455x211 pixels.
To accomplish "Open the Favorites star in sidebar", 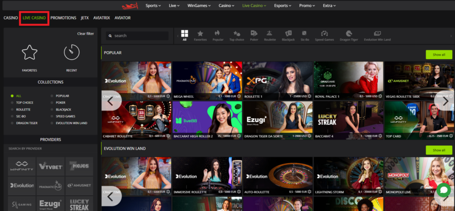I will [30, 52].
